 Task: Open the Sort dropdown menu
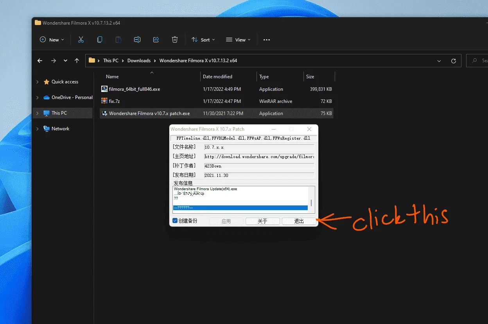pyautogui.click(x=203, y=40)
